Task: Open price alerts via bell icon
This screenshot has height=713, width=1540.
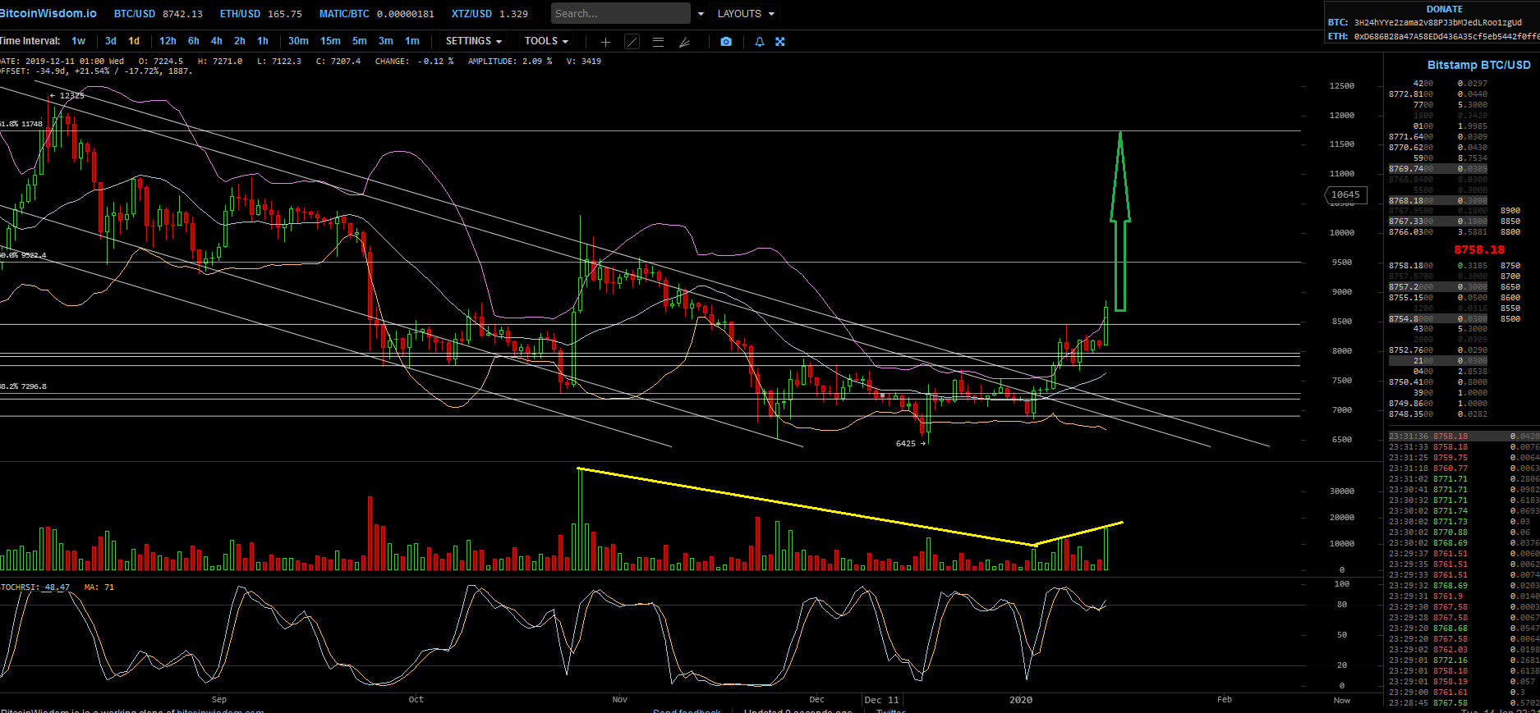Action: click(x=760, y=42)
